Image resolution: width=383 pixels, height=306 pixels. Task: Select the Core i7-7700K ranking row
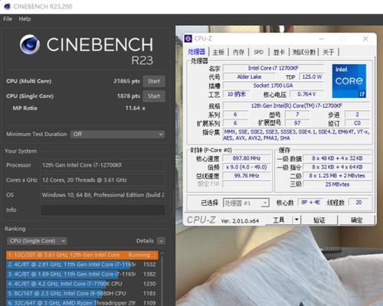pyautogui.click(x=82, y=284)
